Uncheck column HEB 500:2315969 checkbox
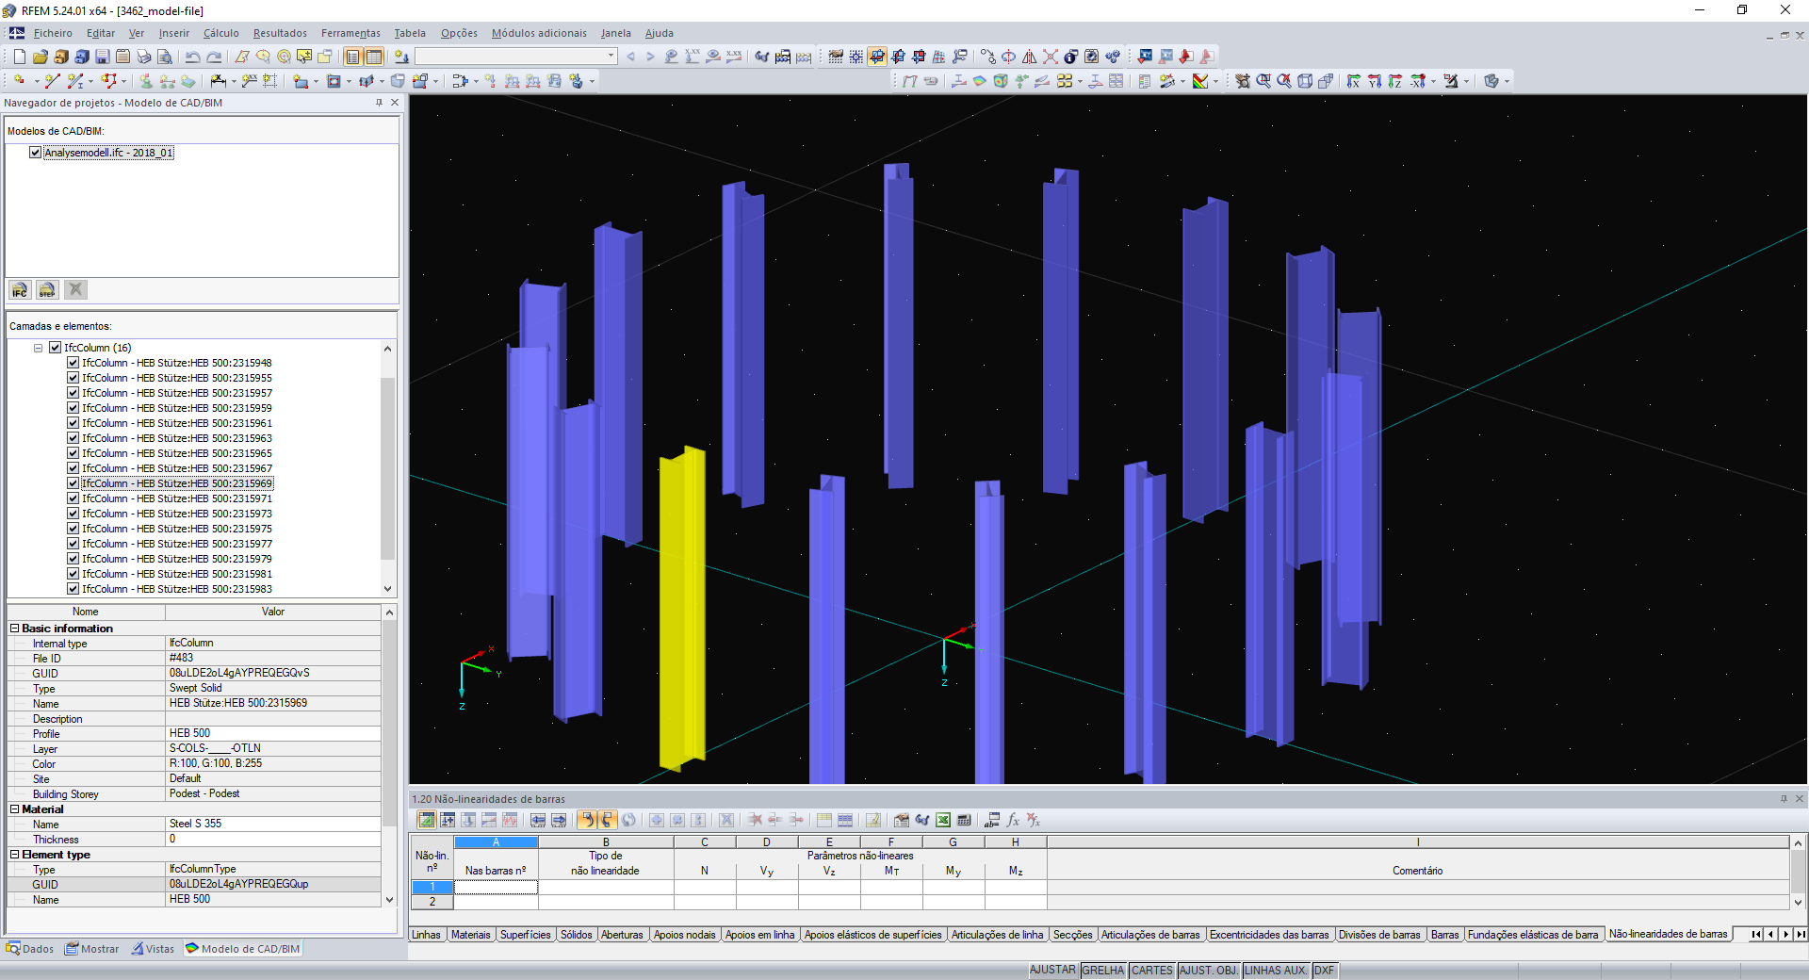 point(73,483)
